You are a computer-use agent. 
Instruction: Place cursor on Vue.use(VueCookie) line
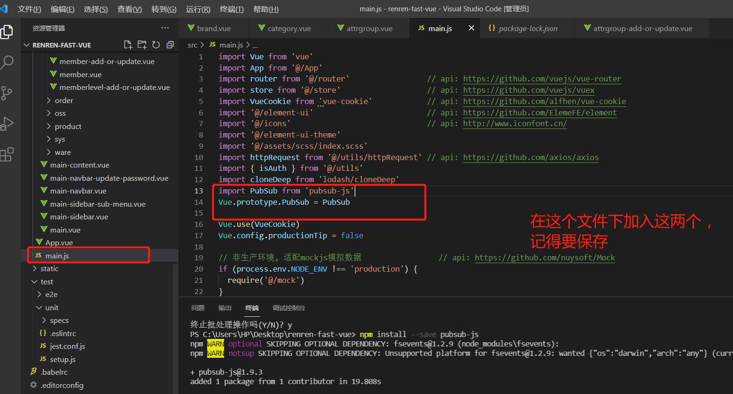tap(258, 224)
